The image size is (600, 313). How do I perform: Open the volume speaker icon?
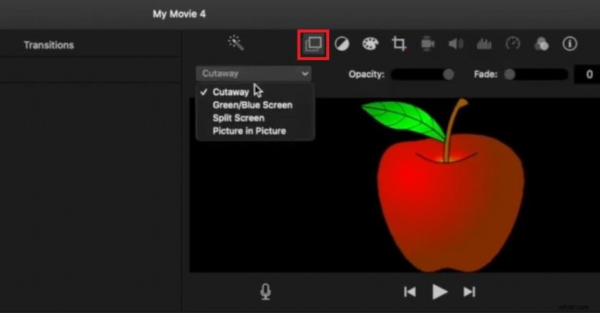(x=456, y=44)
